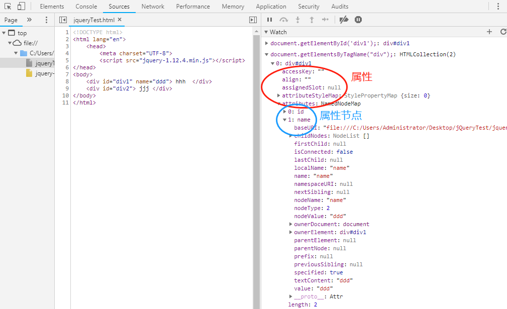
Task: Hide the navigator sidebar icon
Action: (63, 20)
